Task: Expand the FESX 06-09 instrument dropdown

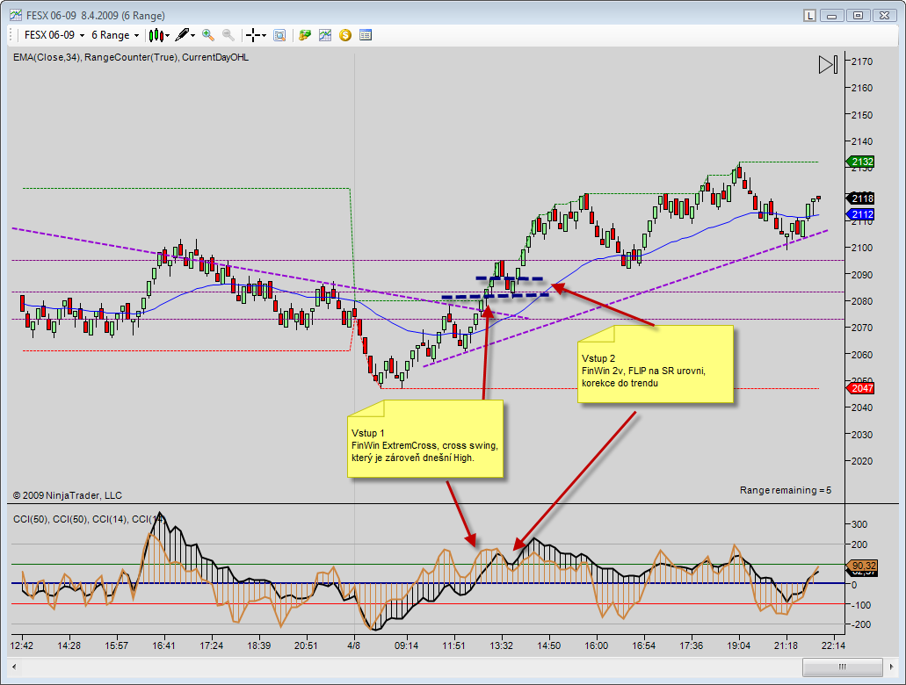Action: pos(82,36)
